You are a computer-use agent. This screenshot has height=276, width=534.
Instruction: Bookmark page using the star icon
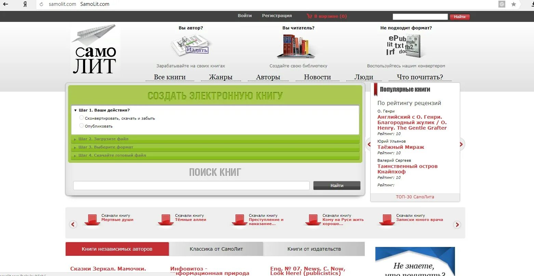coord(513,4)
